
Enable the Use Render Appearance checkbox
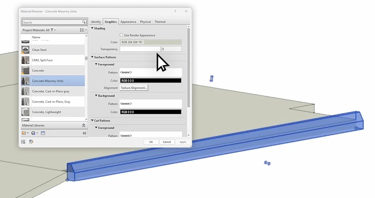click(x=121, y=35)
